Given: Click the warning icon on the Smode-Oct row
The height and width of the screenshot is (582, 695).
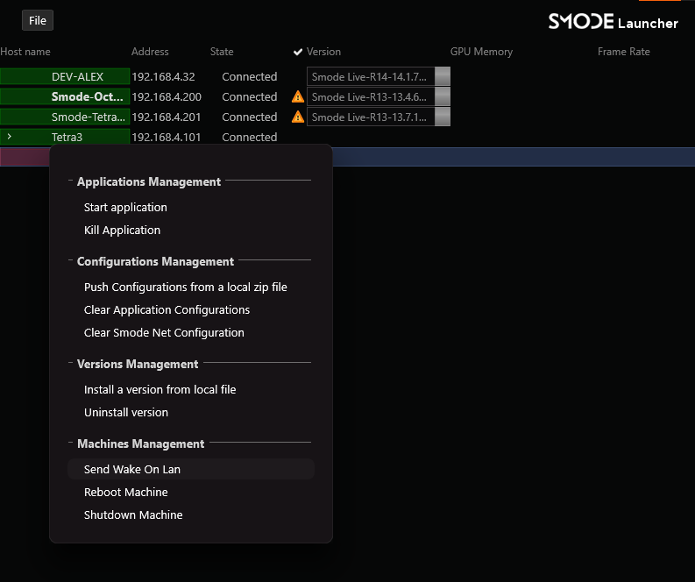Looking at the screenshot, I should pos(298,97).
